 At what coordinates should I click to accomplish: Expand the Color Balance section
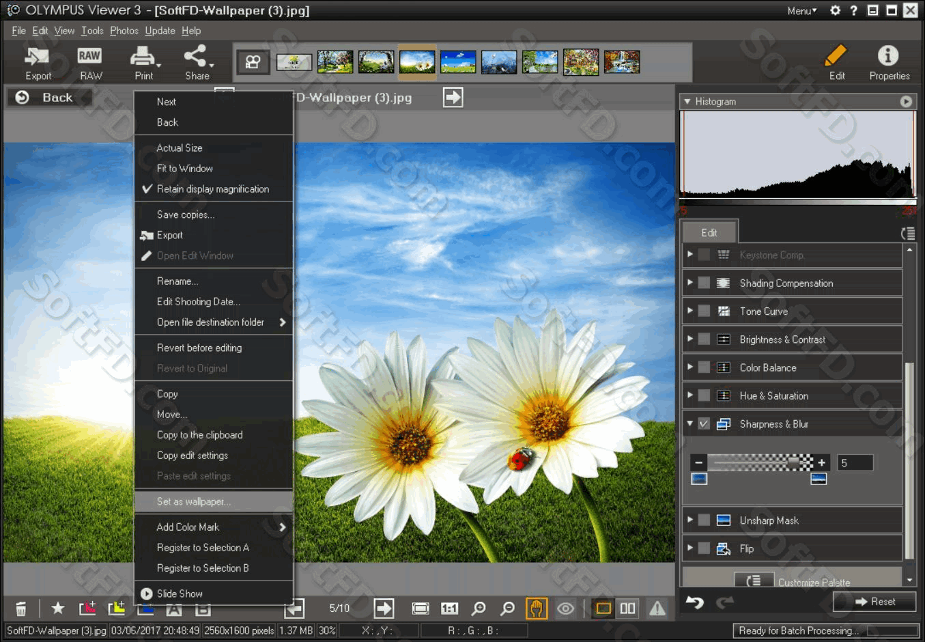tap(690, 367)
